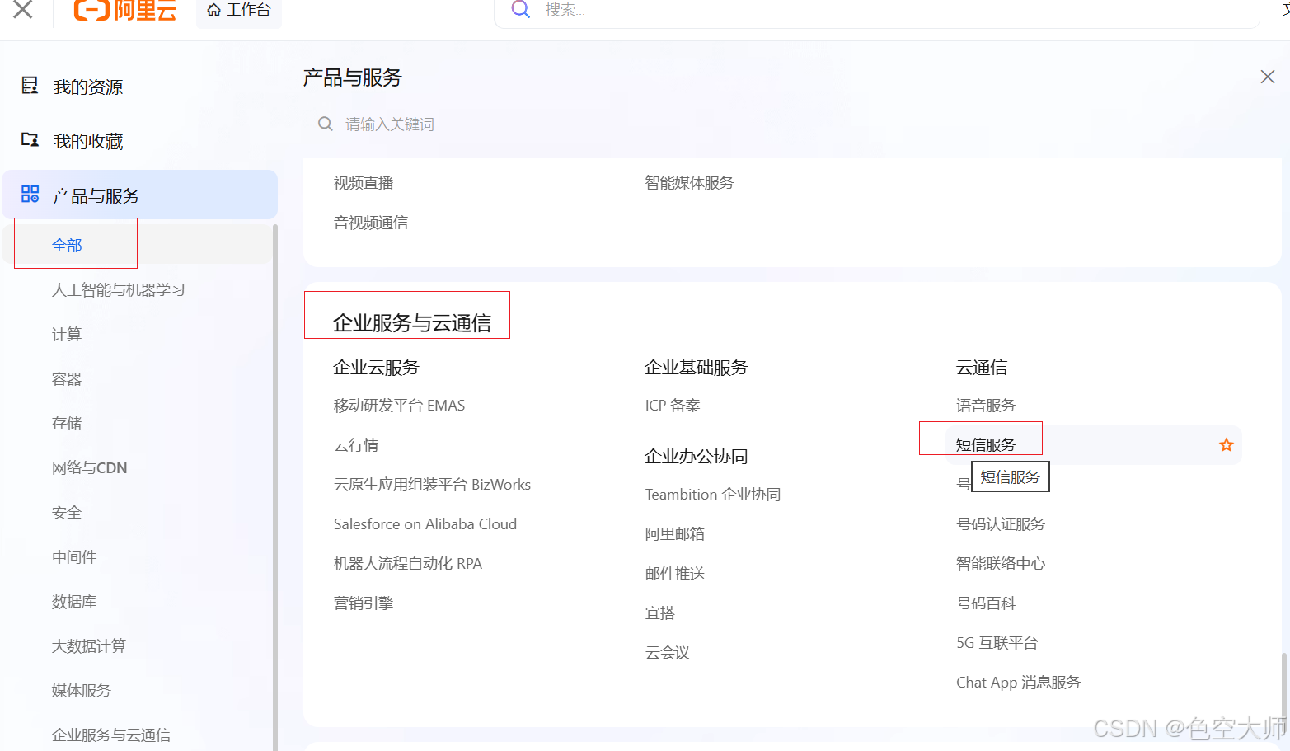Select the 全部 category
Image resolution: width=1290 pixels, height=751 pixels.
(x=67, y=246)
